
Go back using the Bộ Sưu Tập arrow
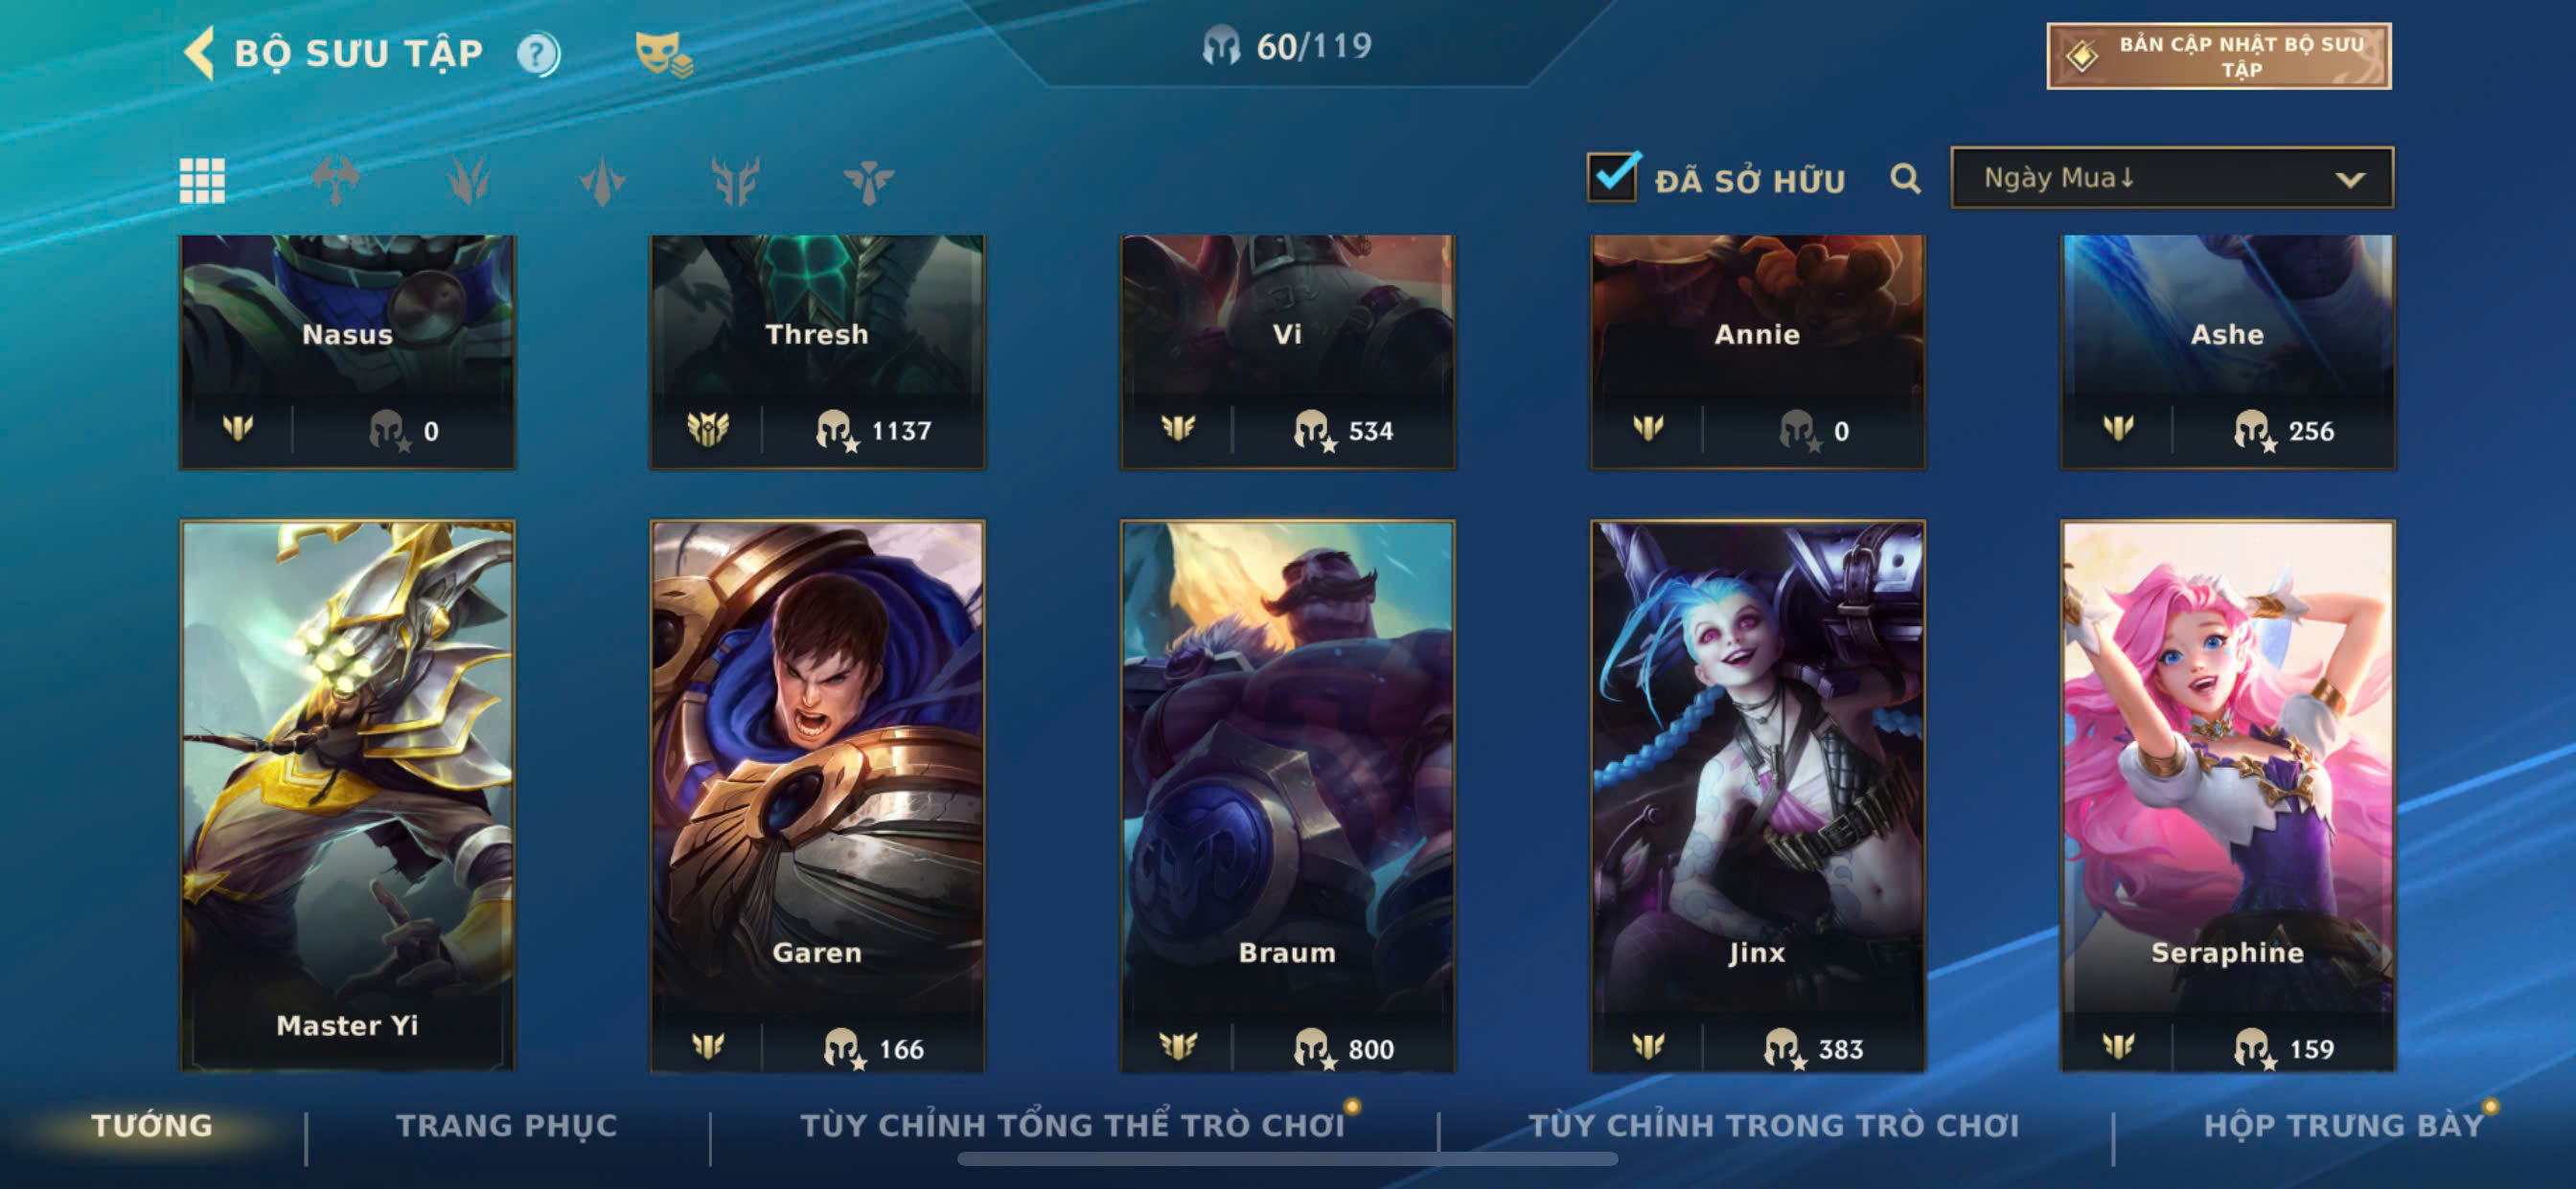pyautogui.click(x=199, y=52)
